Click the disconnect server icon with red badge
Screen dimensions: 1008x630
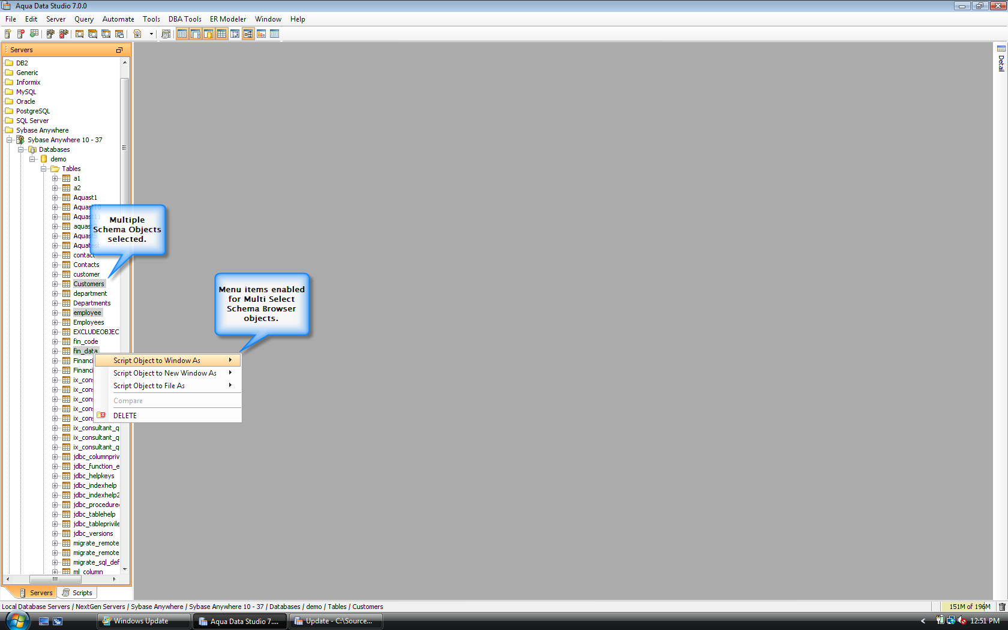[x=64, y=34]
